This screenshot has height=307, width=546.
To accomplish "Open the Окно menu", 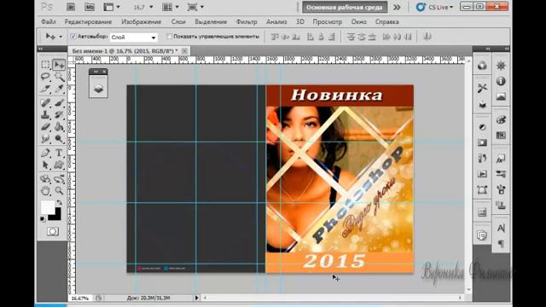I will tap(358, 21).
